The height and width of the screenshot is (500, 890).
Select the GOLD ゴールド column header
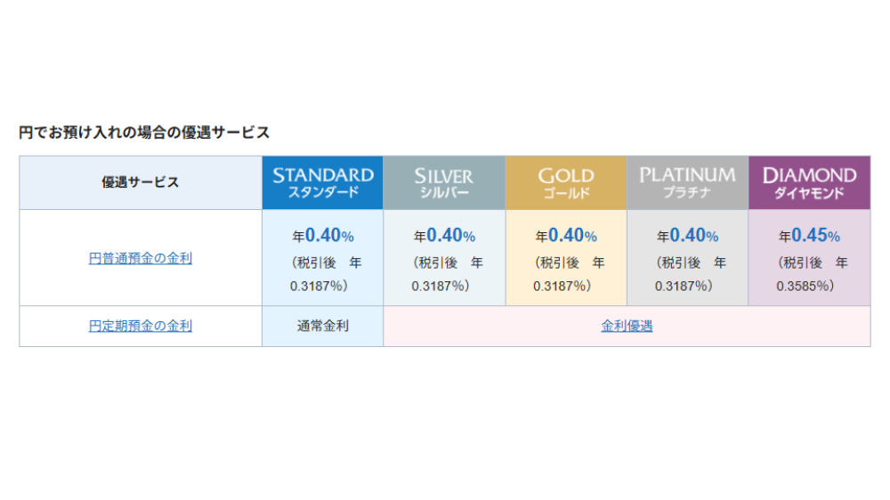coord(566,182)
